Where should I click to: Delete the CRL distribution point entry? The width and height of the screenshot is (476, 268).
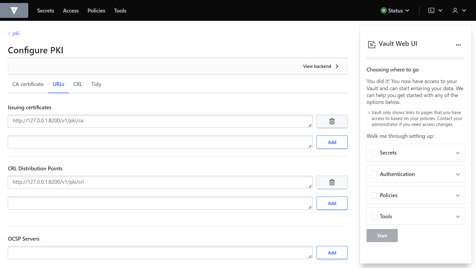pyautogui.click(x=332, y=182)
